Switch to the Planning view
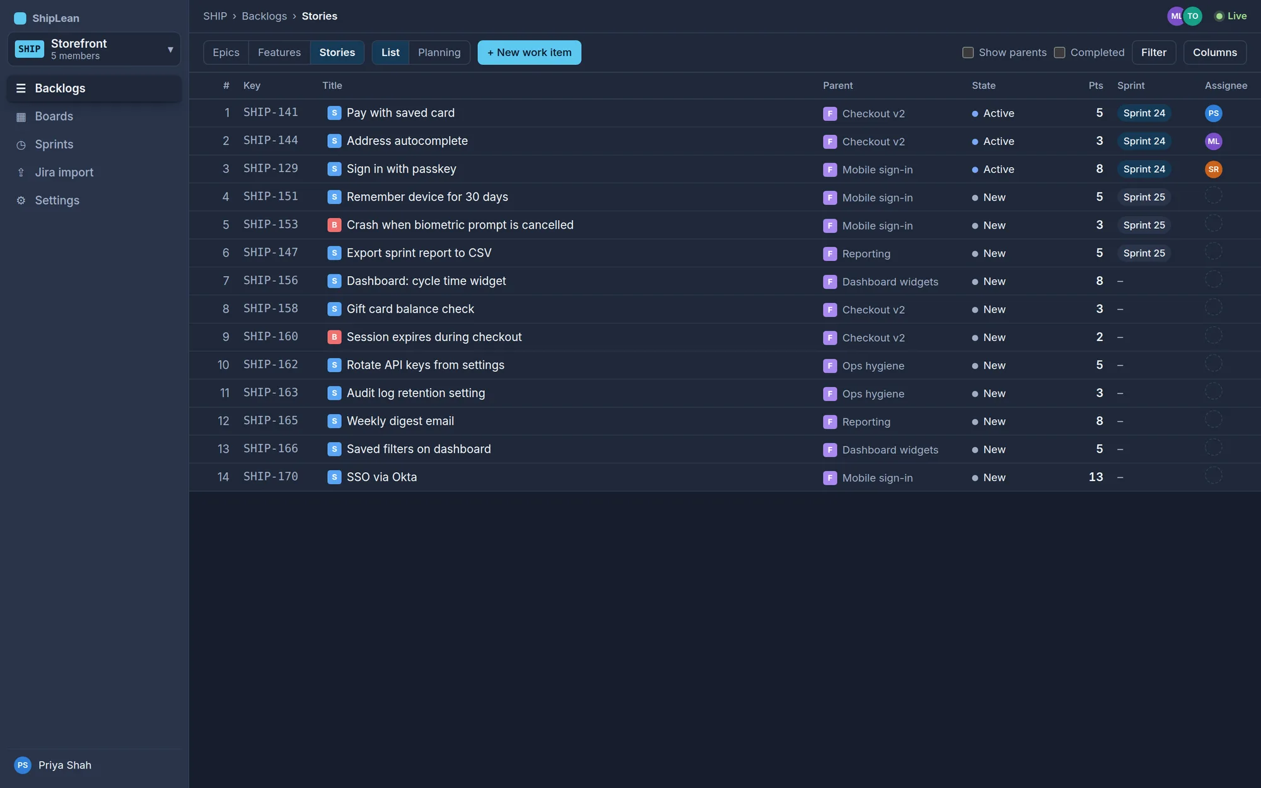The height and width of the screenshot is (788, 1261). coord(439,52)
